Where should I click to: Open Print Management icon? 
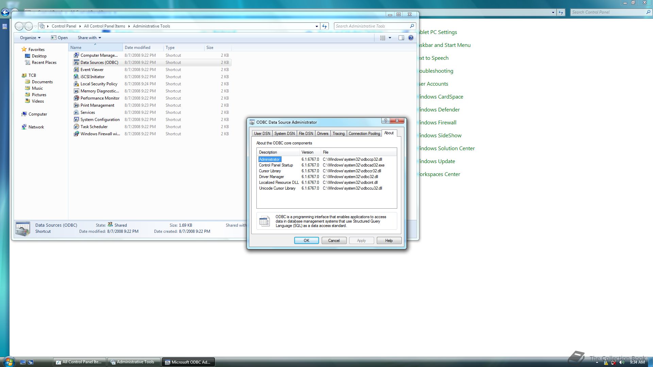pyautogui.click(x=77, y=105)
